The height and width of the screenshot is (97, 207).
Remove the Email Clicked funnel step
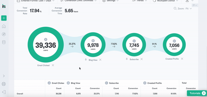pos(53,65)
